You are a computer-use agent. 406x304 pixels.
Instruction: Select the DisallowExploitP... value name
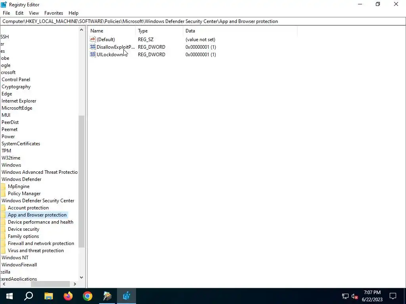click(x=116, y=47)
